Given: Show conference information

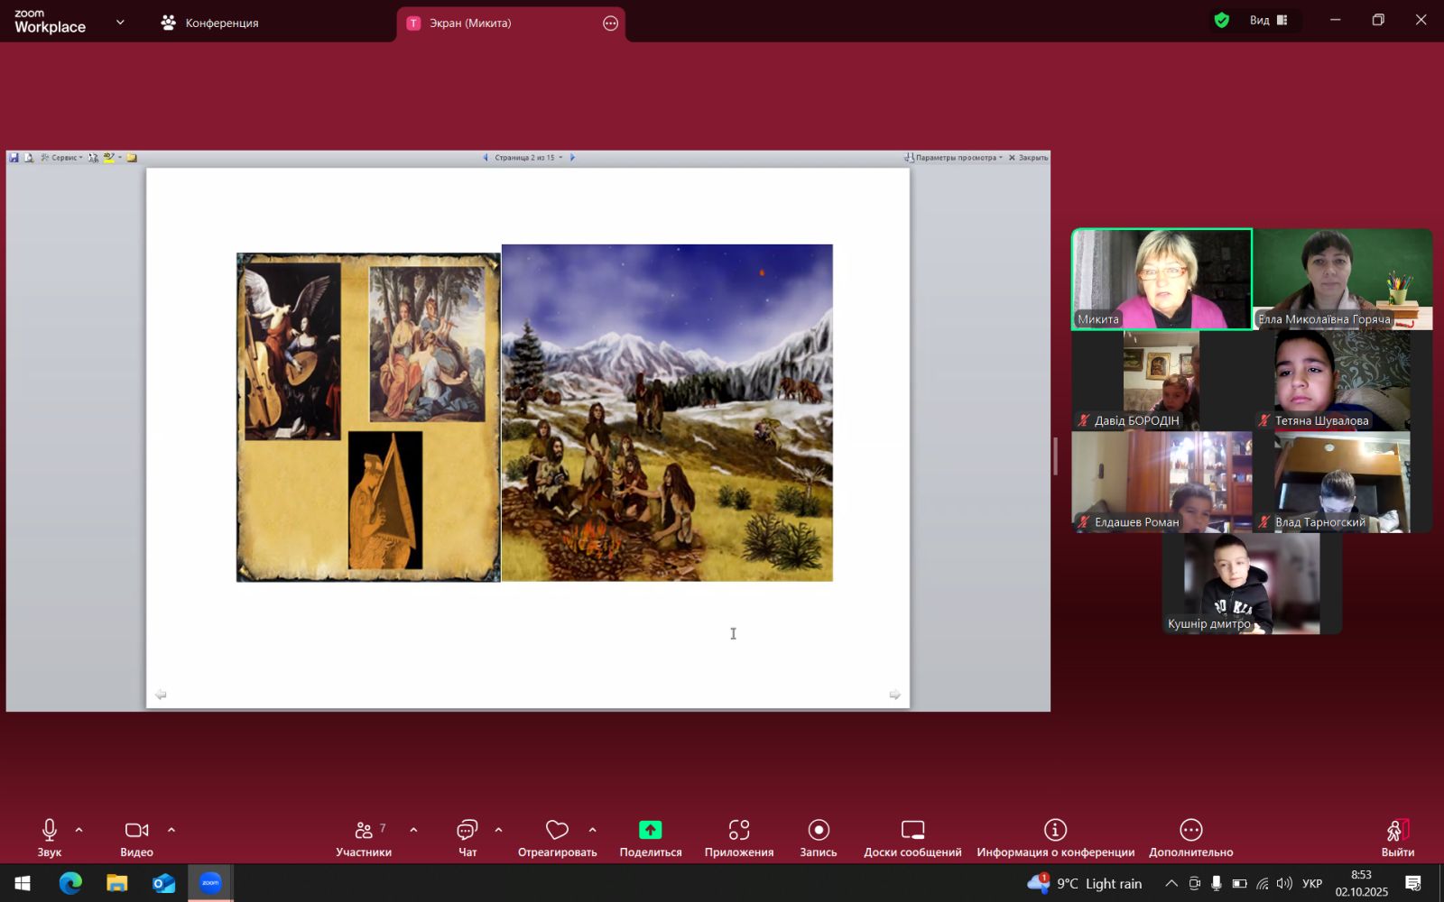Looking at the screenshot, I should pyautogui.click(x=1055, y=837).
